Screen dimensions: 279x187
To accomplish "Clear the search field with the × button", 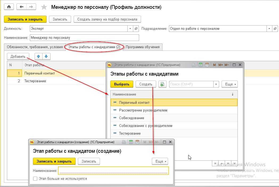I will (216, 84).
